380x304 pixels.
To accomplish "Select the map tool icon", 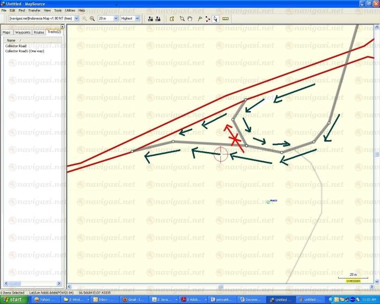I will click(x=172, y=18).
